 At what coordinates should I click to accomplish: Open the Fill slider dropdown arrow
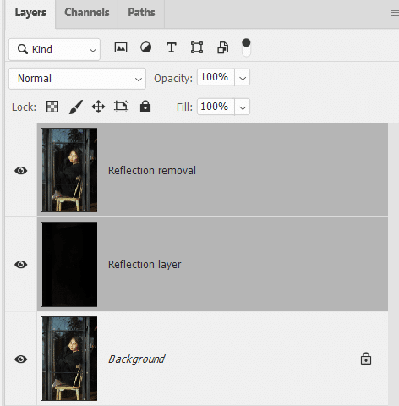243,107
